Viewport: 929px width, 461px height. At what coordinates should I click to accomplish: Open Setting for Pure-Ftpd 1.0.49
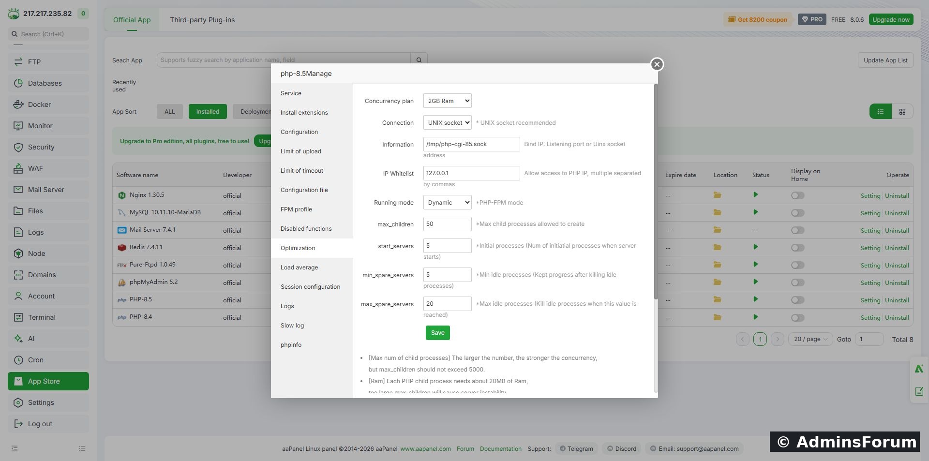[x=870, y=265]
